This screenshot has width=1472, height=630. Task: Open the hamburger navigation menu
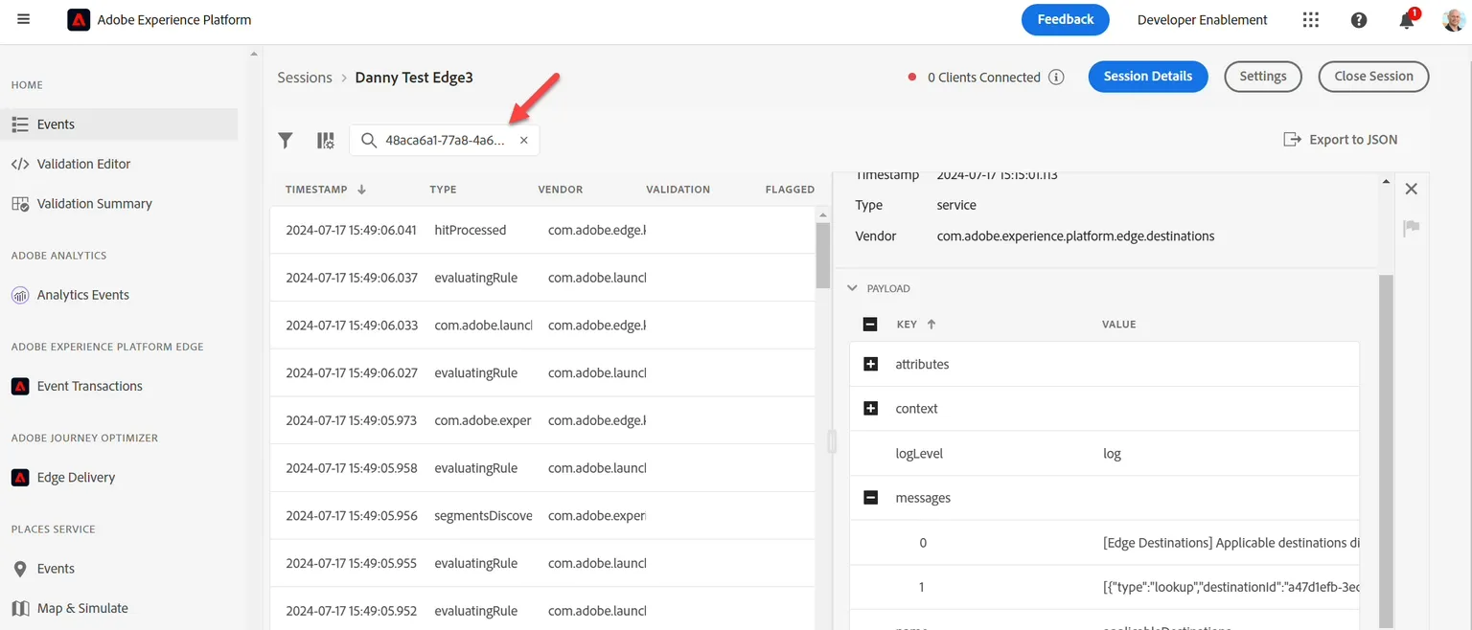[x=24, y=19]
